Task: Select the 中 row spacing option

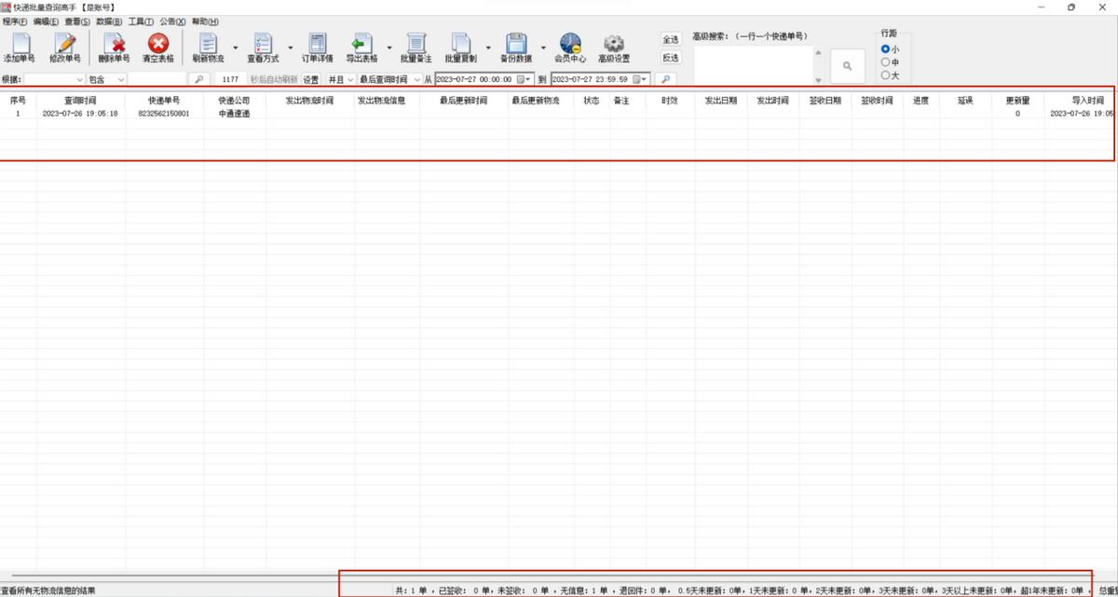Action: [x=885, y=62]
